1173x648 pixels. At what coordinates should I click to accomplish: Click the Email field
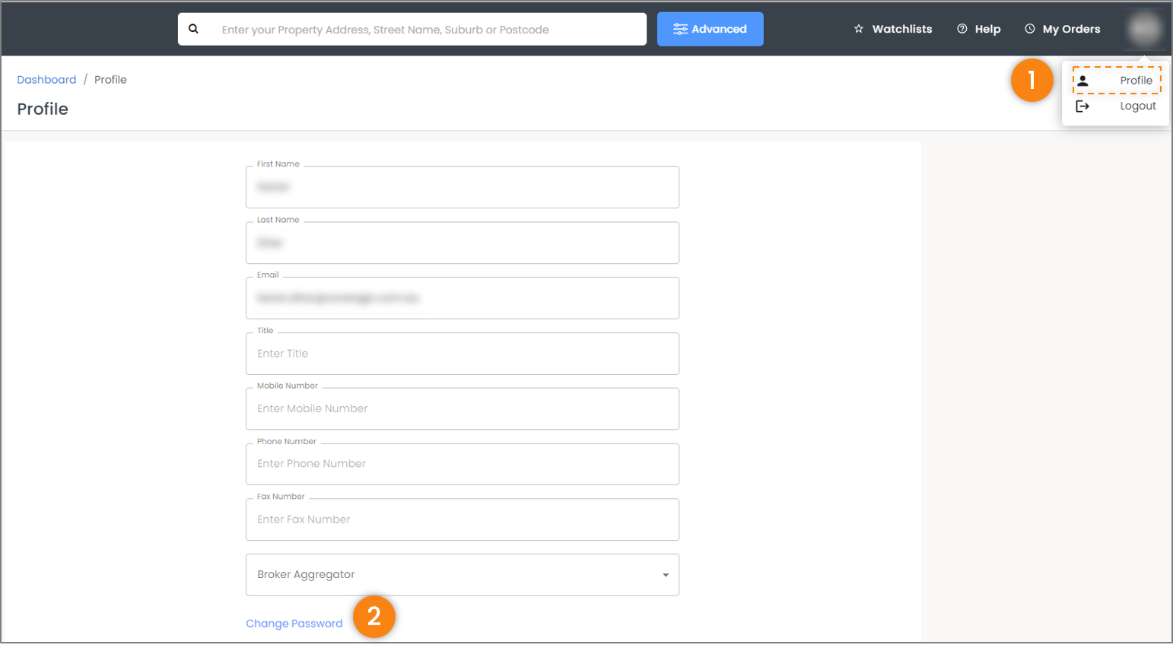coord(463,298)
